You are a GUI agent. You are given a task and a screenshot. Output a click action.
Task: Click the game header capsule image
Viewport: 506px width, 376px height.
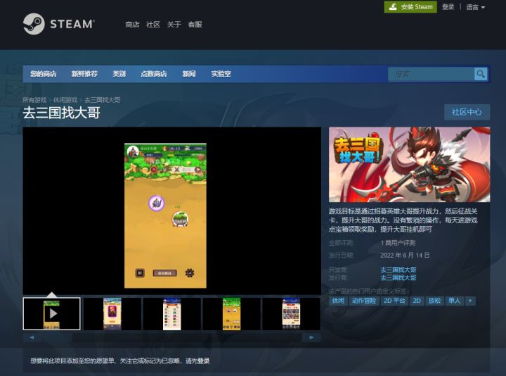coord(409,164)
